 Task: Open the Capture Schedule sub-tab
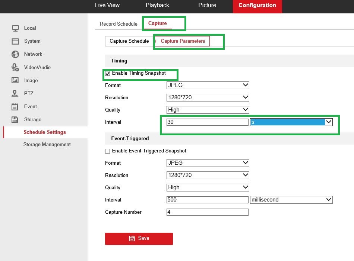pos(129,41)
